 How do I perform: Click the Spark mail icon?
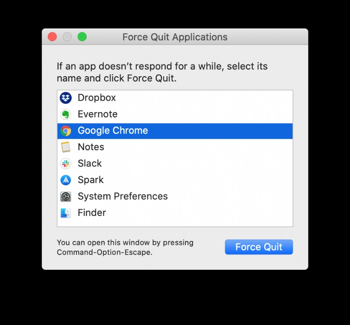[66, 180]
